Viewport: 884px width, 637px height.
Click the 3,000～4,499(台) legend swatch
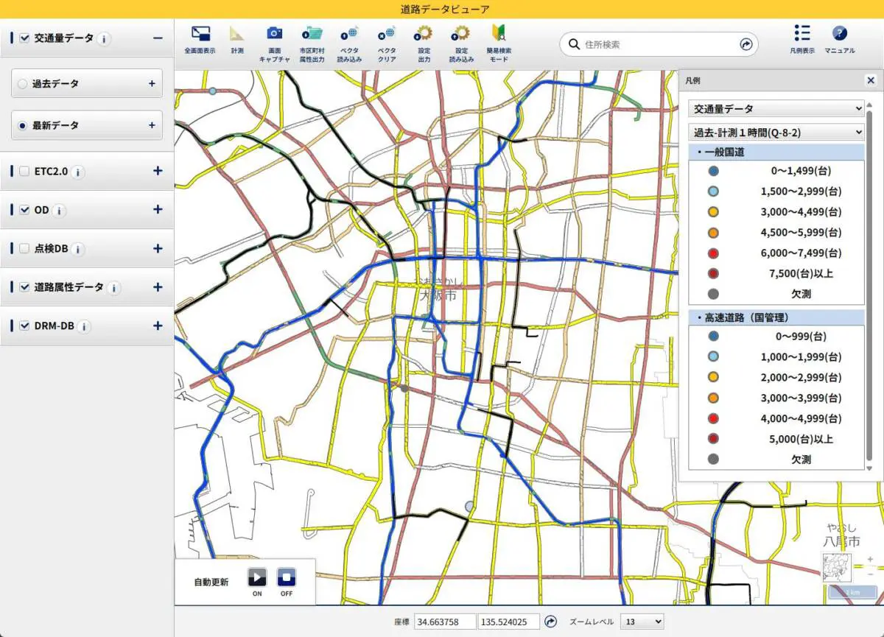pos(712,212)
